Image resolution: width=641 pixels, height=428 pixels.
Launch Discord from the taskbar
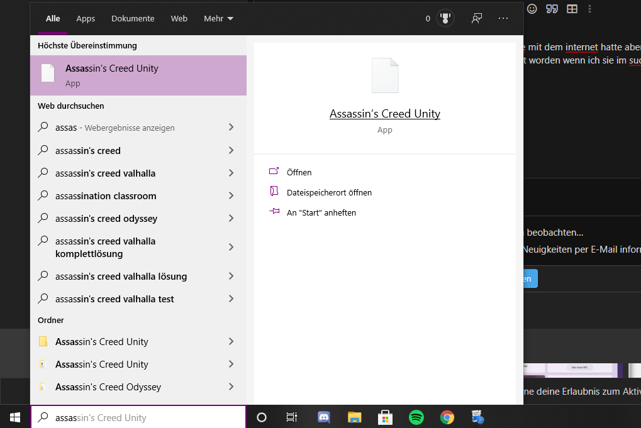click(324, 417)
